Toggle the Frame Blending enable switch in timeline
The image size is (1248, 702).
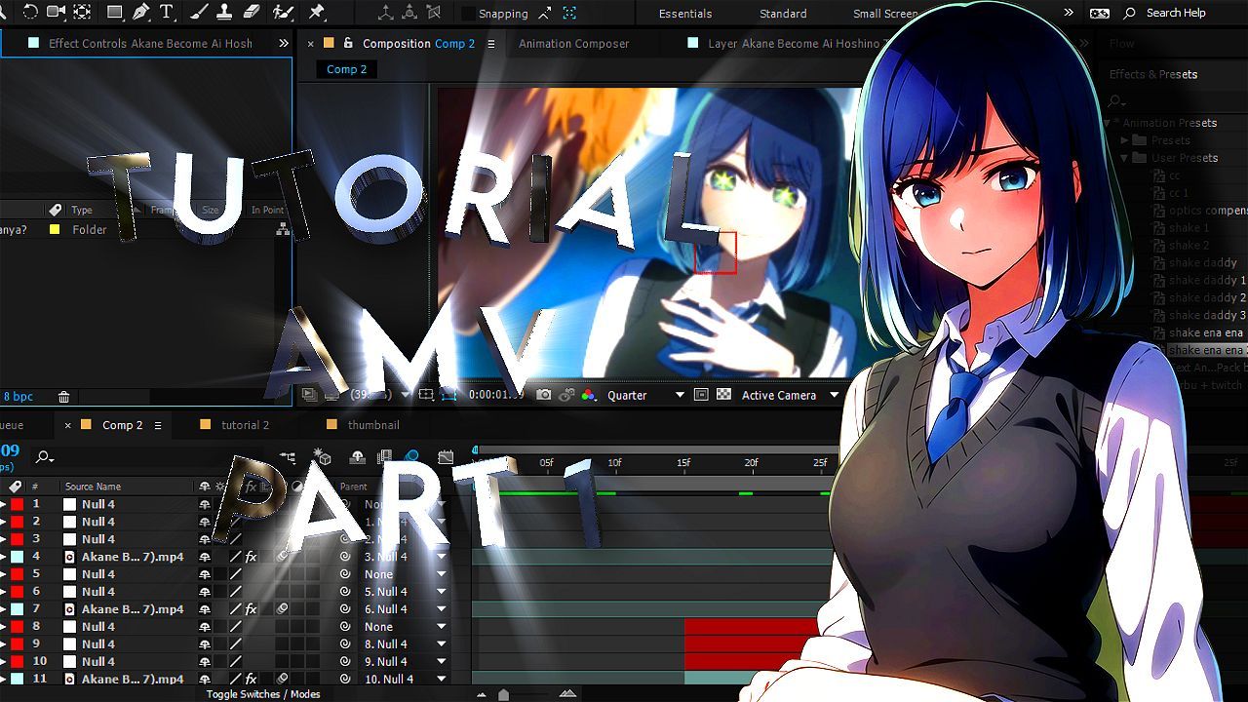385,457
